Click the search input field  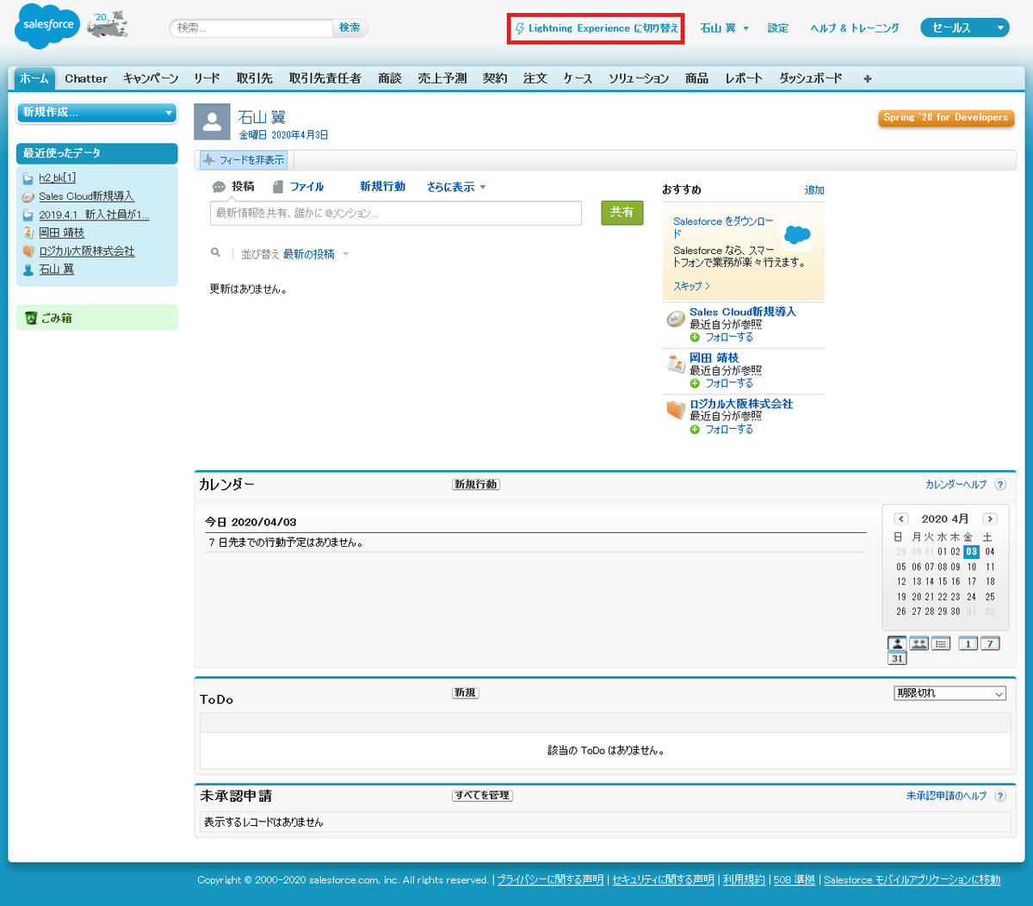coord(251,28)
